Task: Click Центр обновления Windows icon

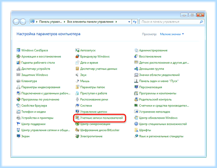Action: [x=136, y=118]
